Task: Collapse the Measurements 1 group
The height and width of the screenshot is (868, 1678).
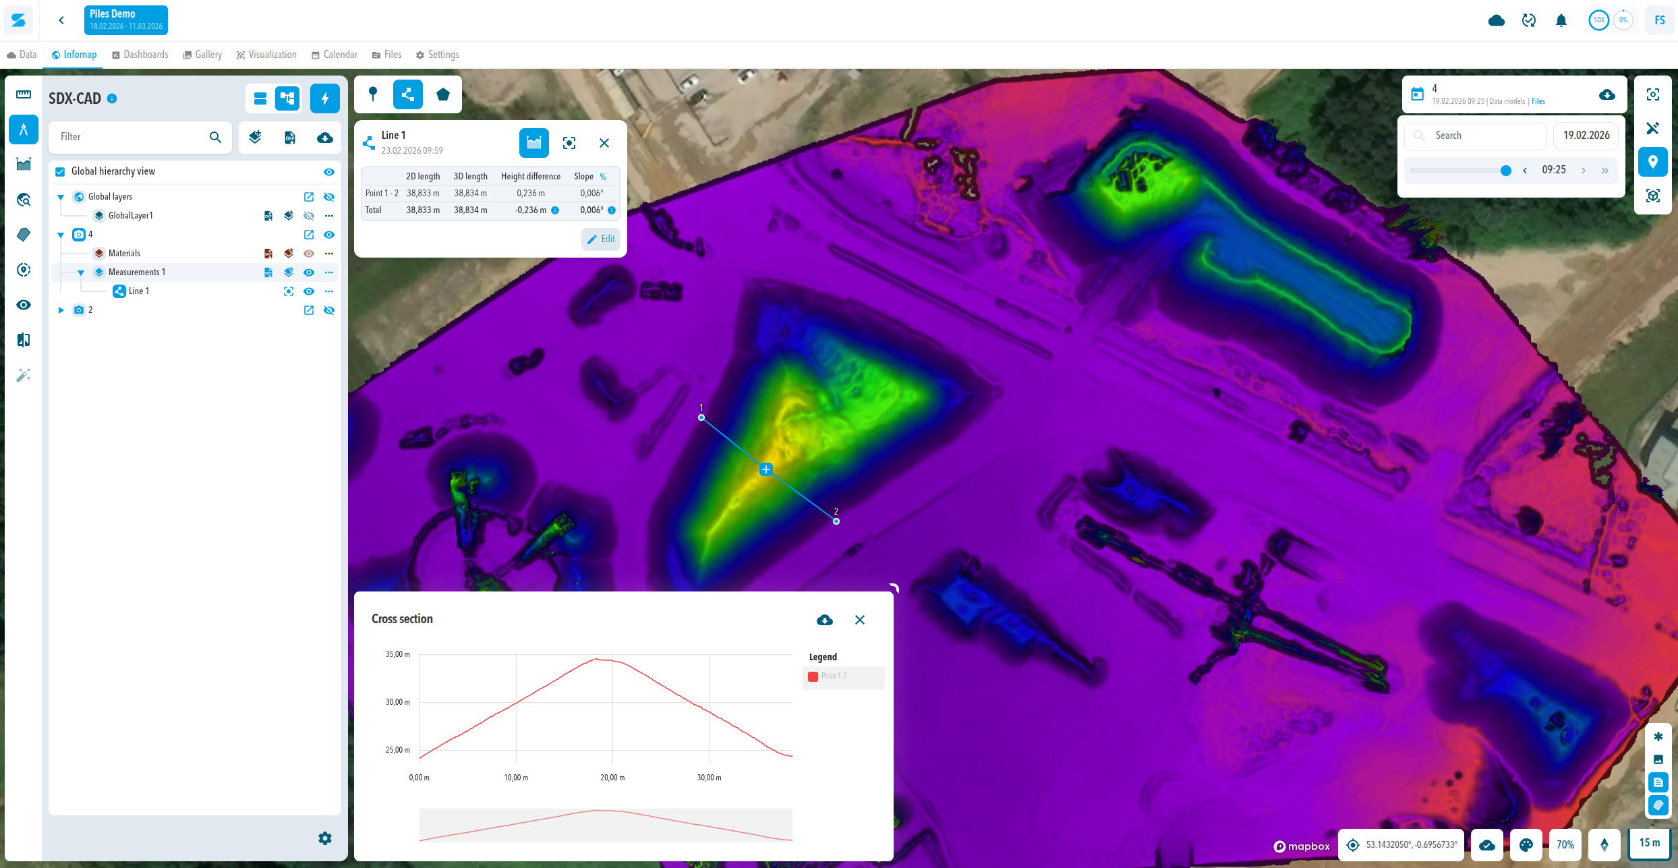Action: tap(81, 272)
